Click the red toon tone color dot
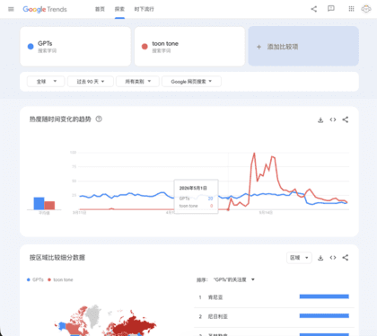The image size is (377, 336). tap(145, 47)
